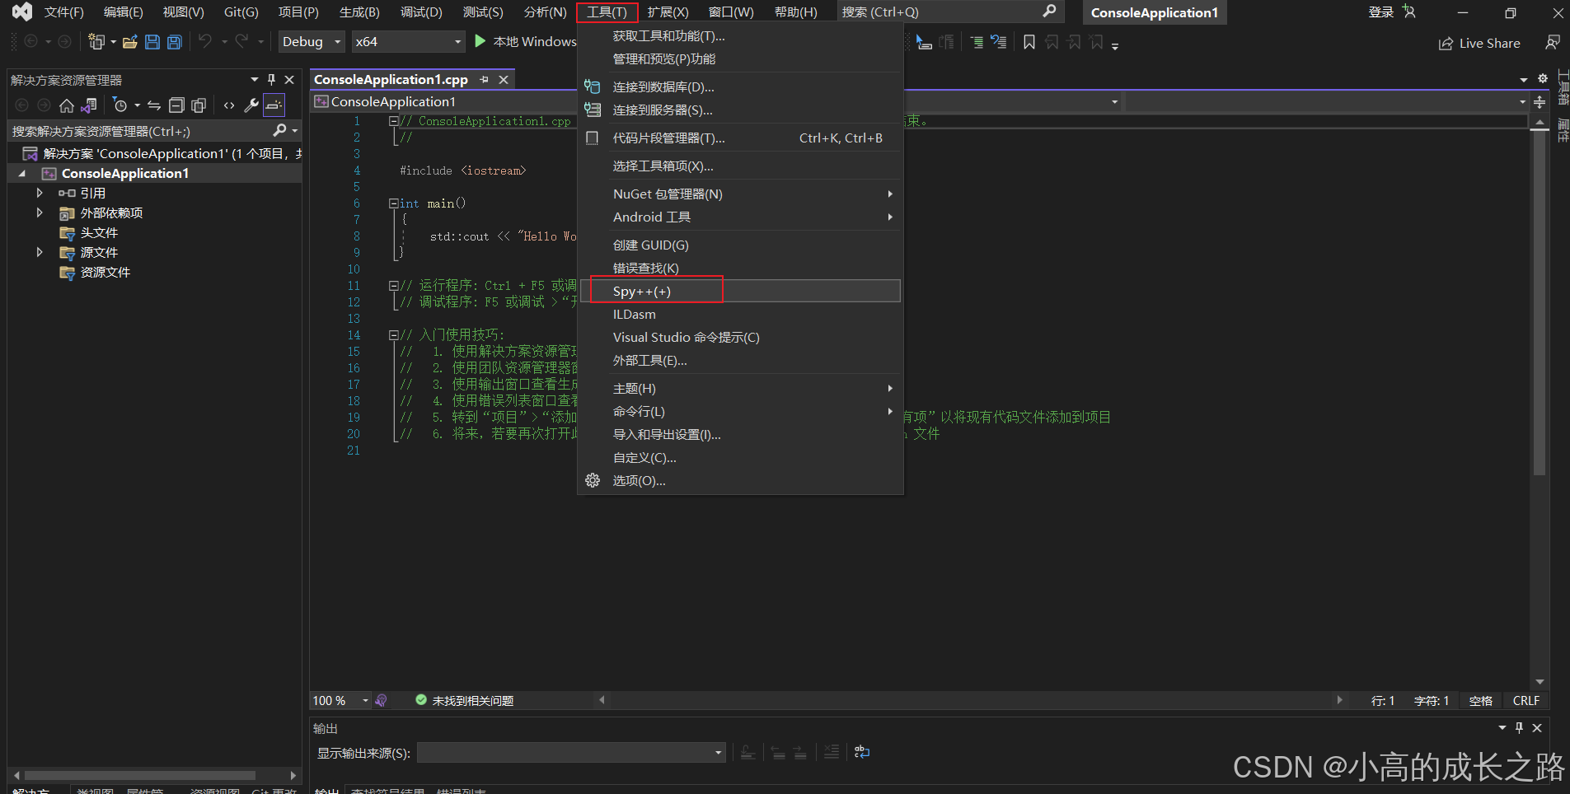The height and width of the screenshot is (794, 1570).
Task: Pin the Output window
Action: point(1519,728)
